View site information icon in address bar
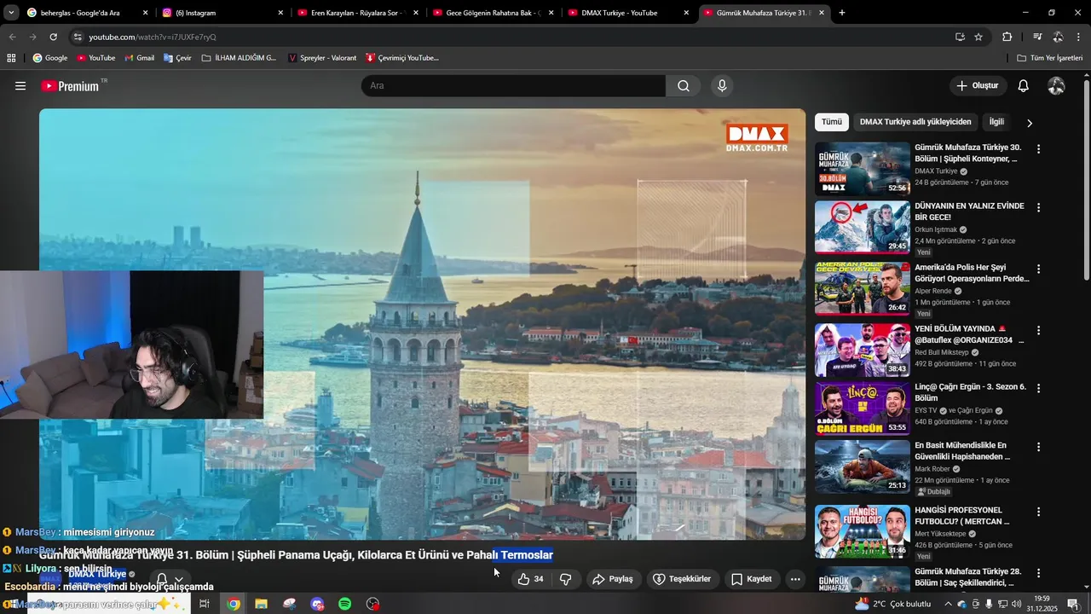Image resolution: width=1091 pixels, height=614 pixels. (x=78, y=37)
